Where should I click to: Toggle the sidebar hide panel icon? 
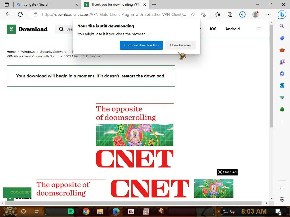pos(282,187)
